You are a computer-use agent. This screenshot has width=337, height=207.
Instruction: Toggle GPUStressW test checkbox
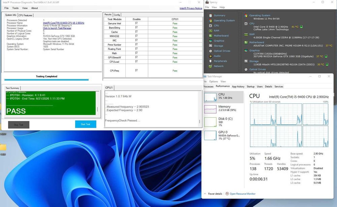click(x=136, y=57)
